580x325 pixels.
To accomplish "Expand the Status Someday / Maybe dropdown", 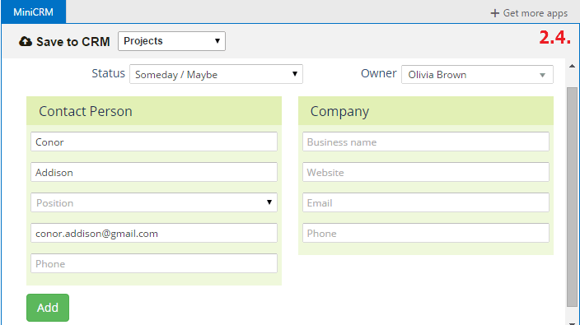I will tap(216, 74).
